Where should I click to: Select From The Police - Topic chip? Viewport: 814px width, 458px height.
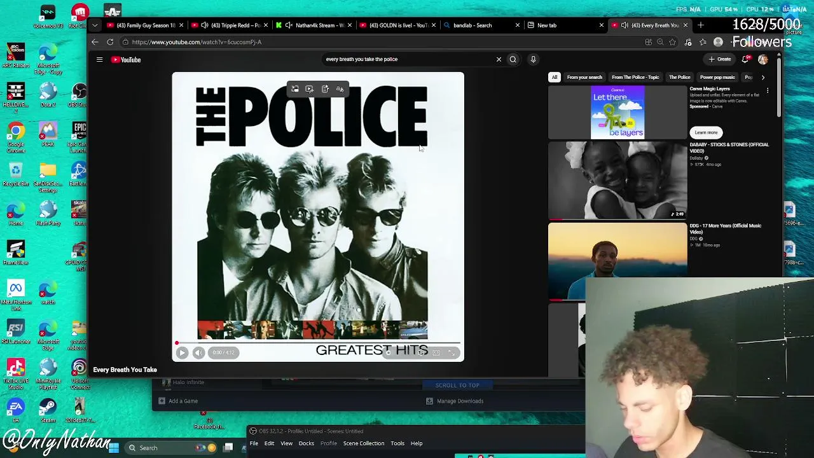pyautogui.click(x=635, y=77)
